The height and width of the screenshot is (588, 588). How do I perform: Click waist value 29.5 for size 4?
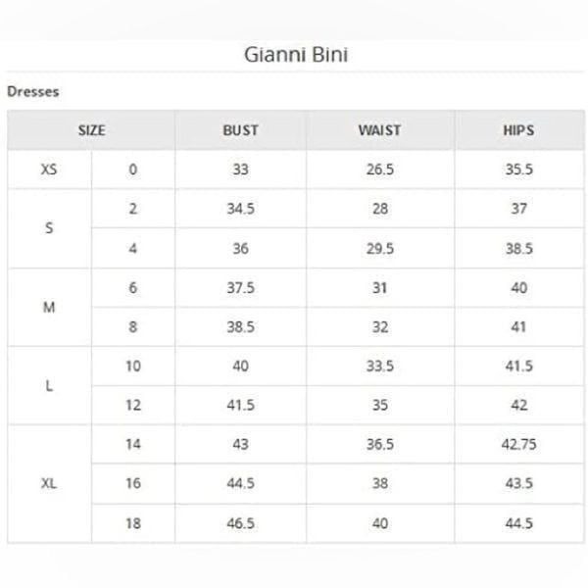pos(380,248)
